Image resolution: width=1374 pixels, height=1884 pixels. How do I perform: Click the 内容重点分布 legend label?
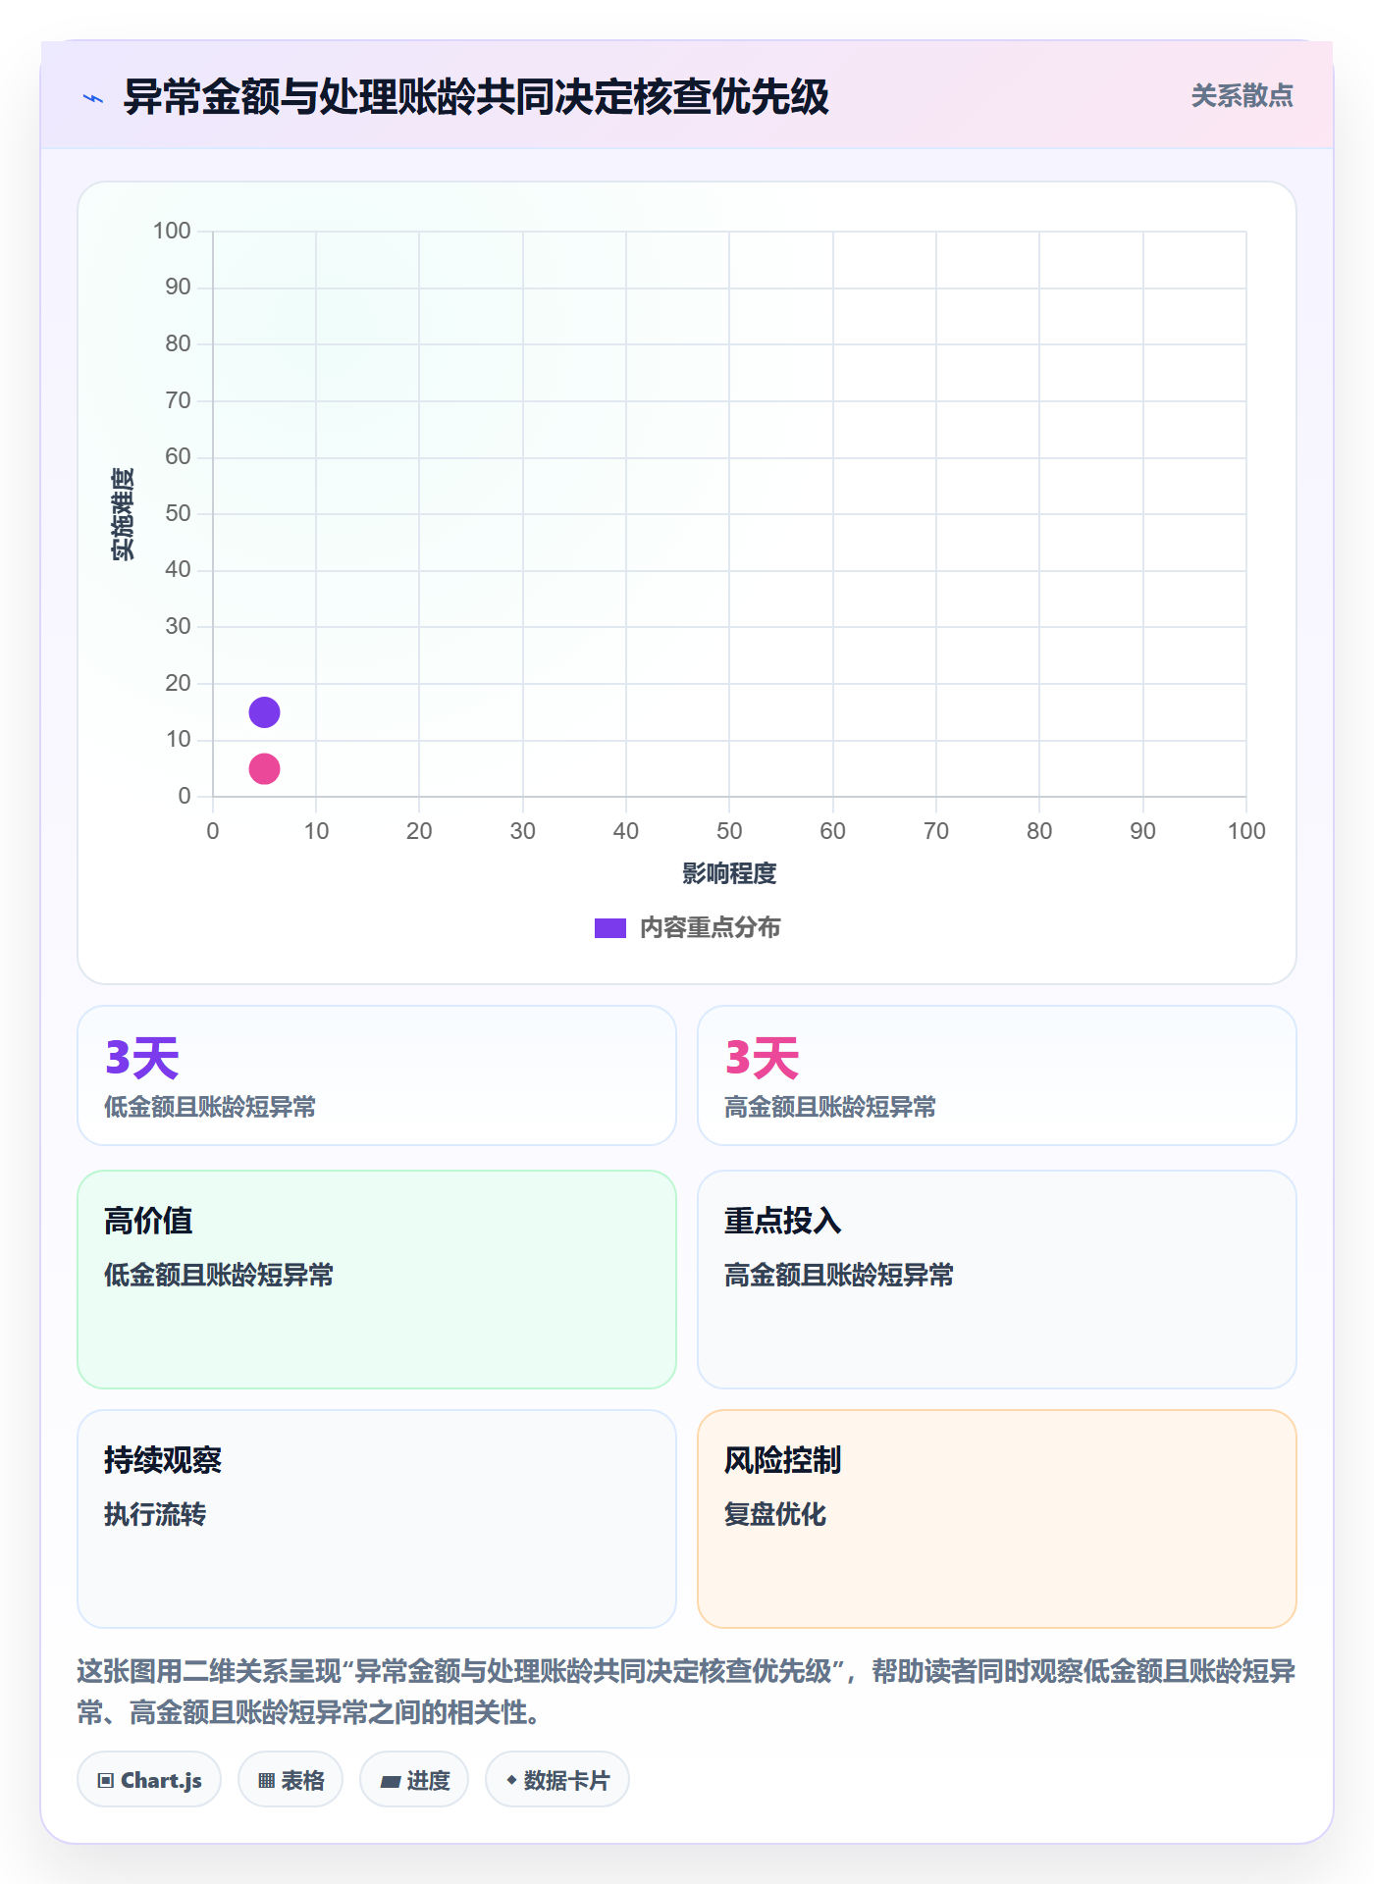[711, 928]
